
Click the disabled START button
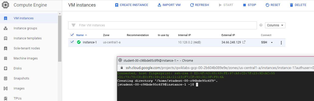point(226,5)
